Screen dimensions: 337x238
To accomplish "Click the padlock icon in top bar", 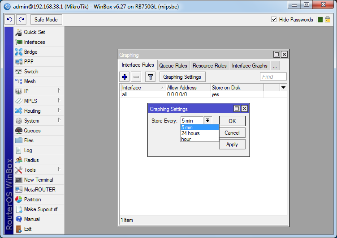I will pos(328,20).
